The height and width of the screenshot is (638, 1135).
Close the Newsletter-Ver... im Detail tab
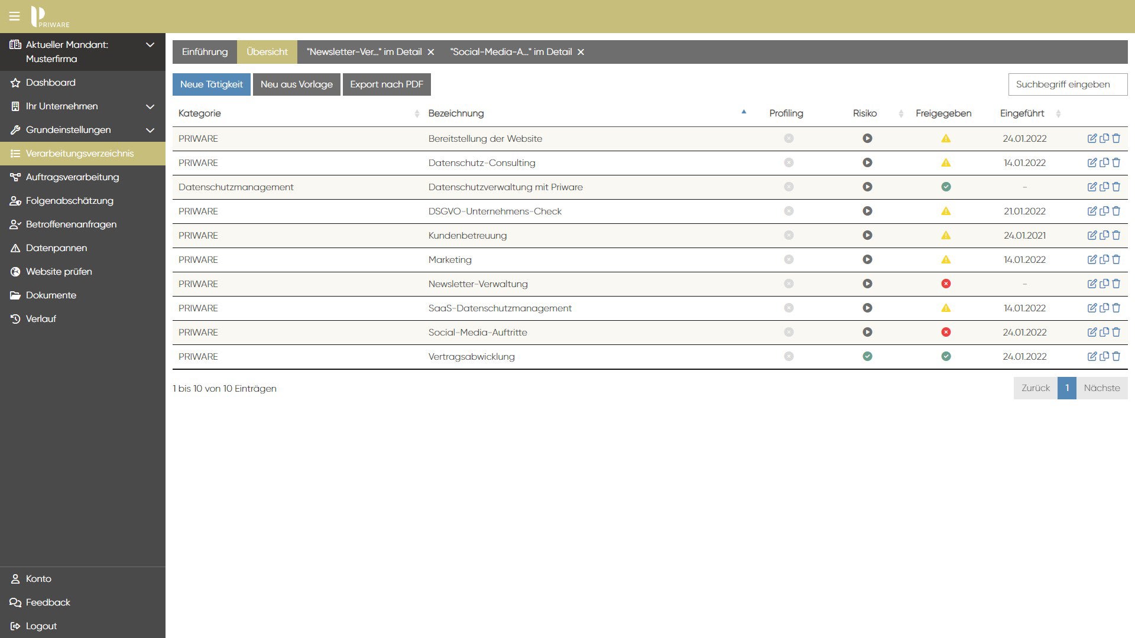[x=431, y=52]
